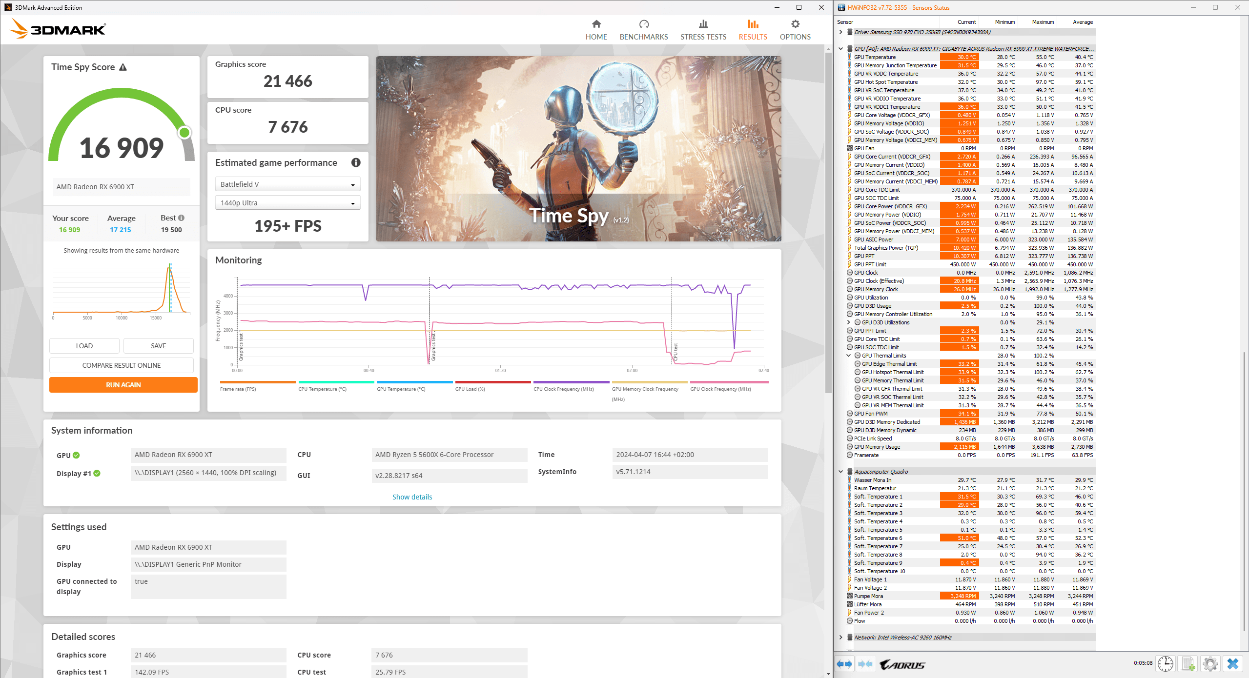The width and height of the screenshot is (1249, 678).
Task: Start logging with the sheet-plus icon
Action: (1188, 663)
